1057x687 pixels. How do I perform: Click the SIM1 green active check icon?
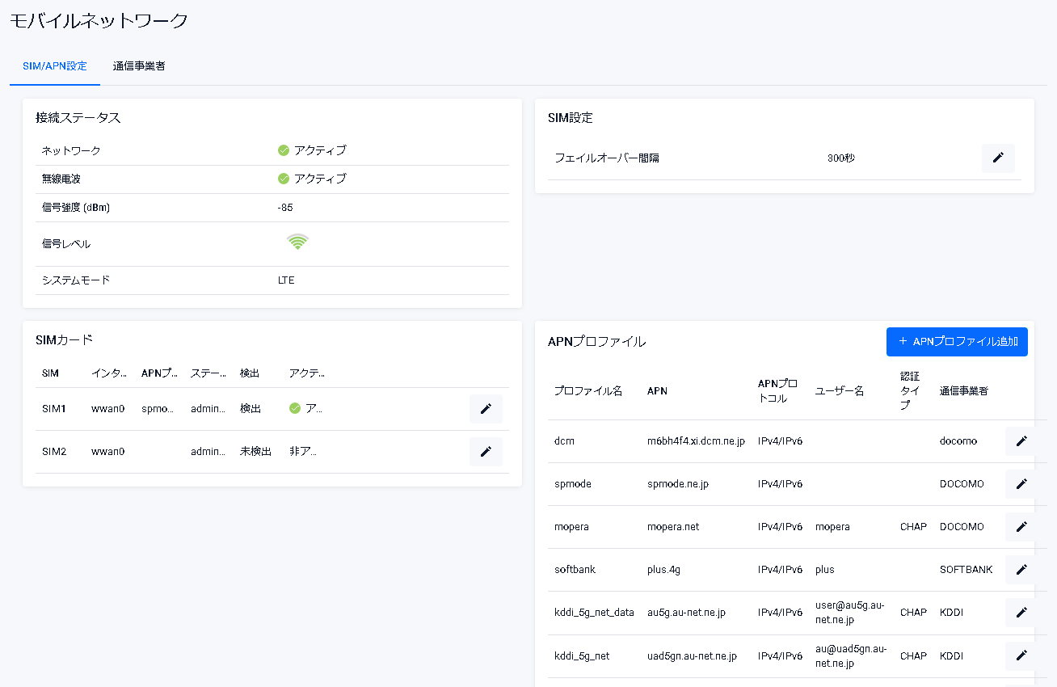pyautogui.click(x=295, y=409)
